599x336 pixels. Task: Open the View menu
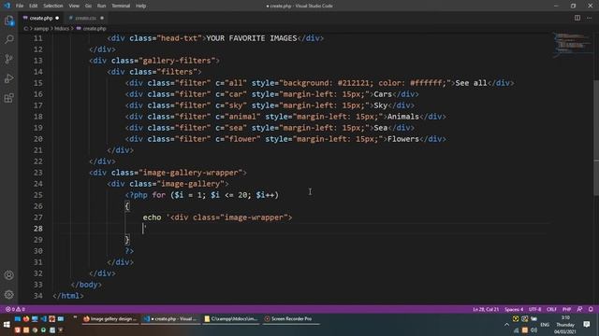74,6
